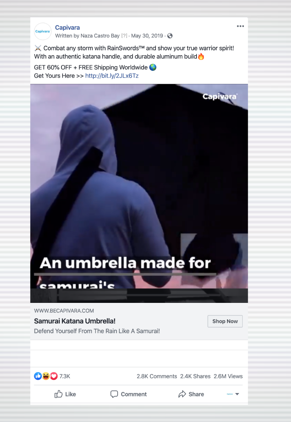Click the red heart Love reaction icon
291x422 pixels.
tap(54, 376)
